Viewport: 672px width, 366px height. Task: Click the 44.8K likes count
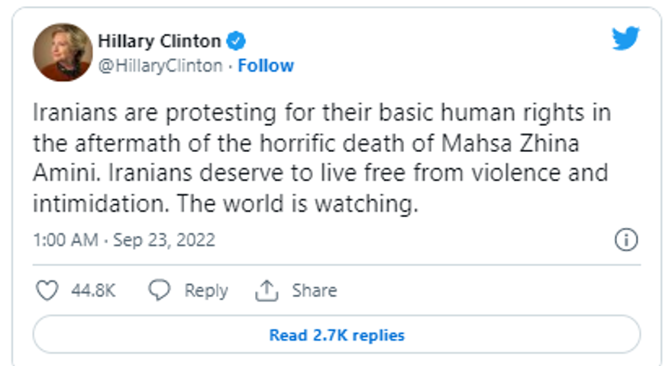coord(93,291)
